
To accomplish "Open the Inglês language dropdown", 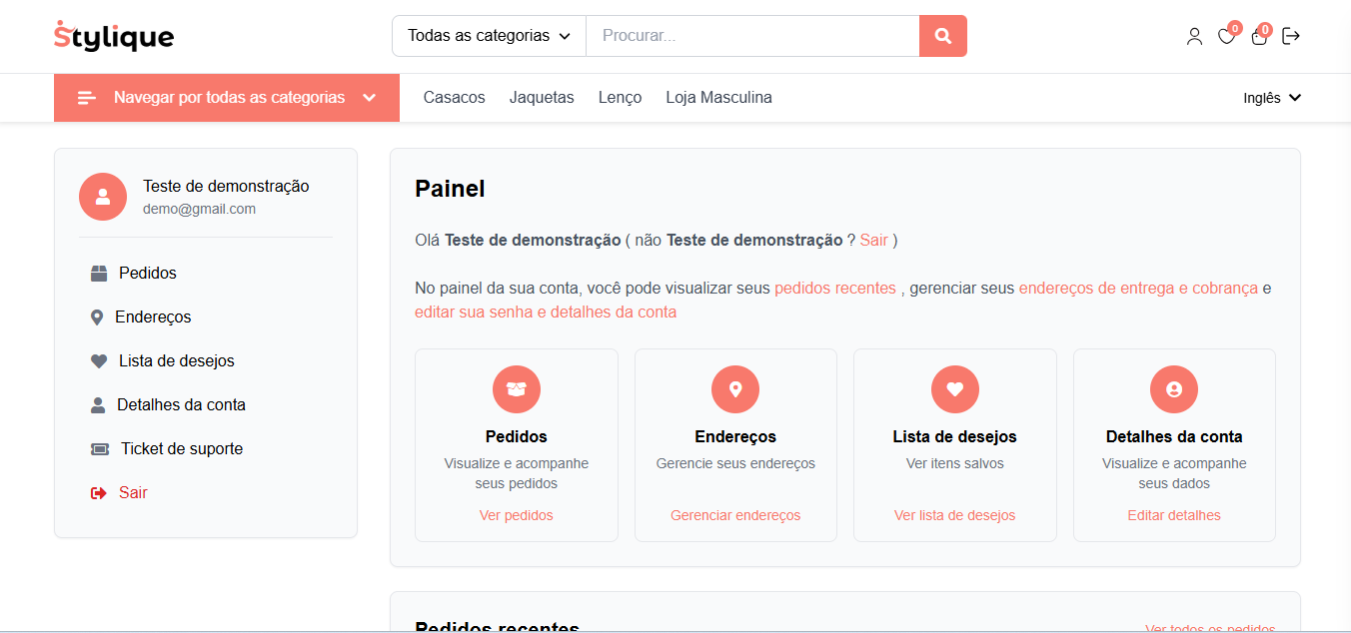I will pos(1271,98).
